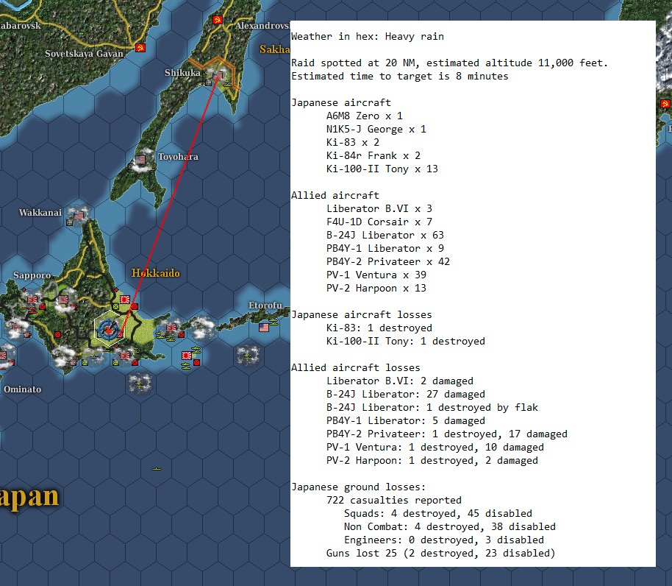Viewport: 672px width, 586px height.
Task: Click the 'destroyed by flak' line
Action: 432,408
